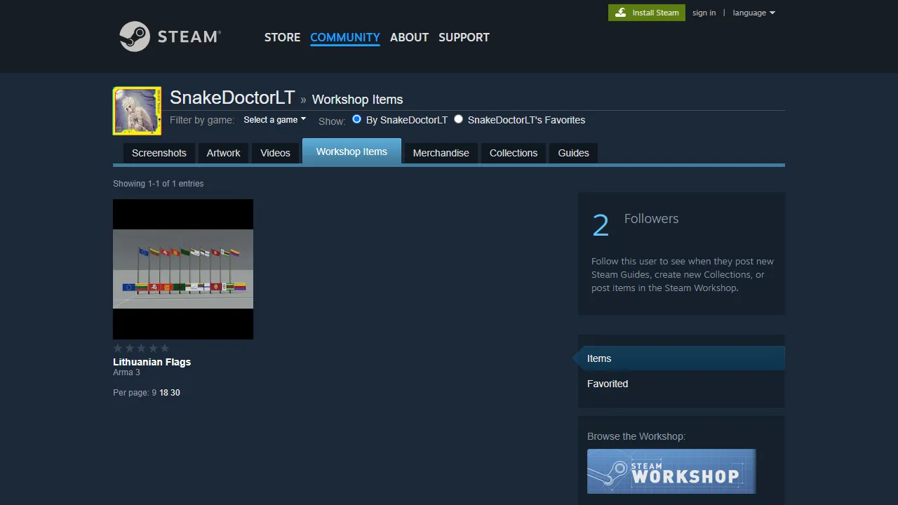Screen dimensions: 898x505
Task: Click the SnakeDoctorLT username heading
Action: pos(232,97)
